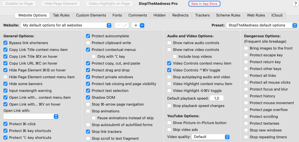Switch to the iCloud tab
This screenshot has height=142, width=299.
pyautogui.click(x=277, y=15)
